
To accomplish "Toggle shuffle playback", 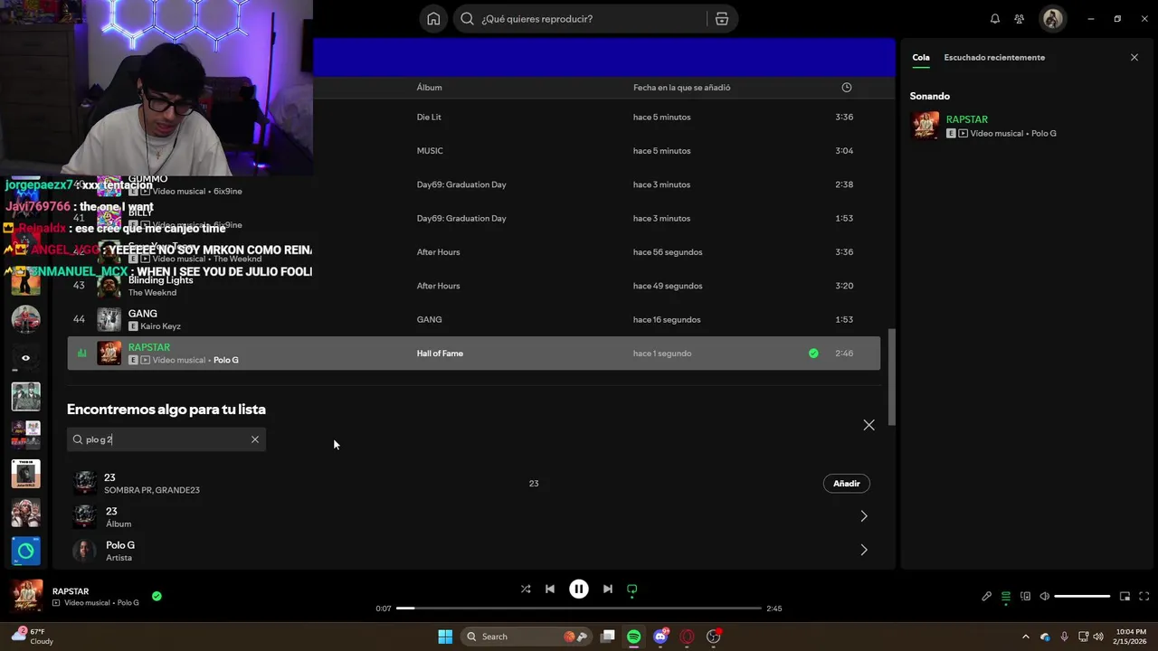I will (x=526, y=589).
